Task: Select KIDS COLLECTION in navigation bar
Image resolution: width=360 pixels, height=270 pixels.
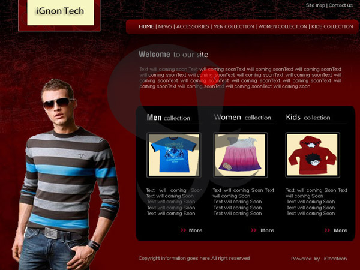Action: pyautogui.click(x=332, y=26)
